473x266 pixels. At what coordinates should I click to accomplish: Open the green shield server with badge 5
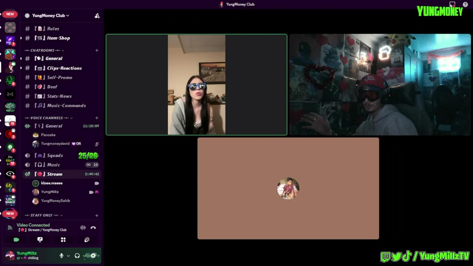[x=10, y=80]
